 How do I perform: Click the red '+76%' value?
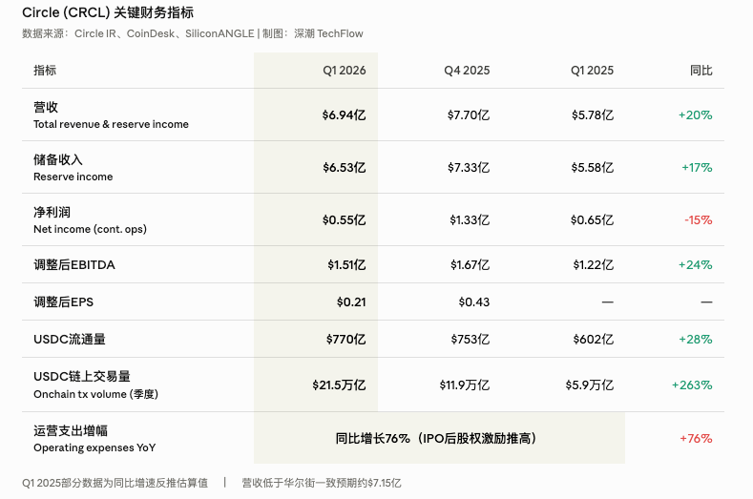tap(696, 439)
